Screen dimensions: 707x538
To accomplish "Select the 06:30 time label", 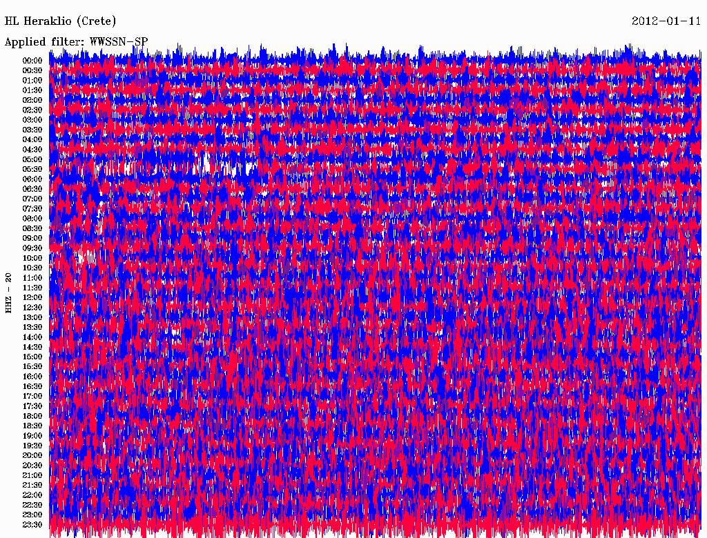I will click(x=32, y=189).
